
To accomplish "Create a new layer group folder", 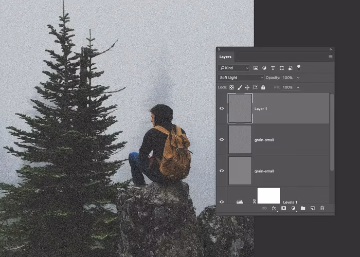I will (303, 208).
